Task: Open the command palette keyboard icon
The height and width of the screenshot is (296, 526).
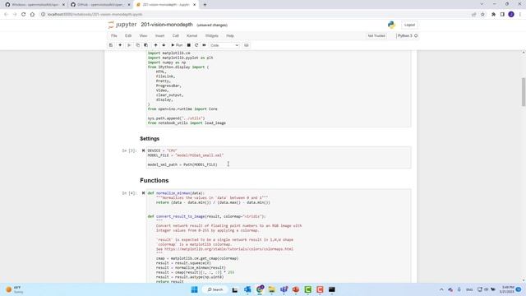Action: [x=247, y=45]
